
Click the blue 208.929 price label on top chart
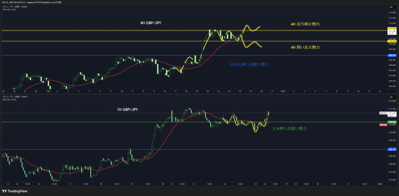[x=392, y=55]
